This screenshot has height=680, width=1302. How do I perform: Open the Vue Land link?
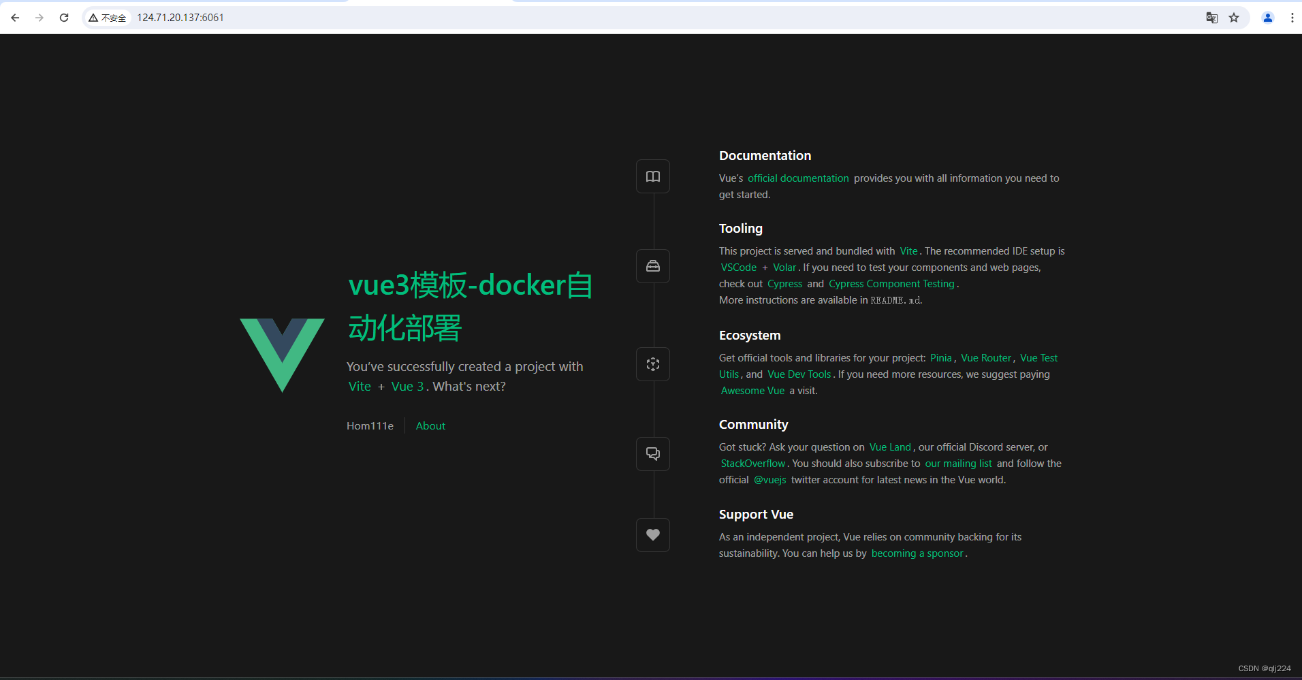(x=890, y=447)
